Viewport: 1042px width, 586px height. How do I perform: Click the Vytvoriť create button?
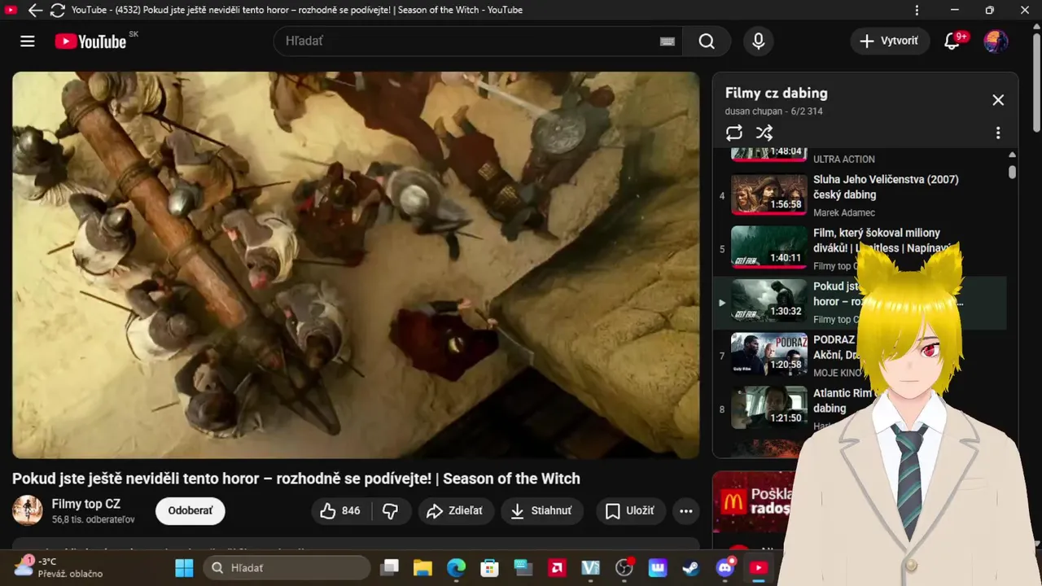point(890,41)
